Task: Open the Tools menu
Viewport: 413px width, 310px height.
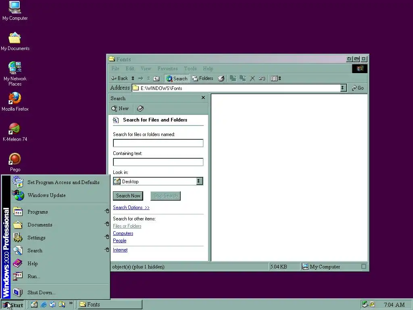Action: pos(190,69)
